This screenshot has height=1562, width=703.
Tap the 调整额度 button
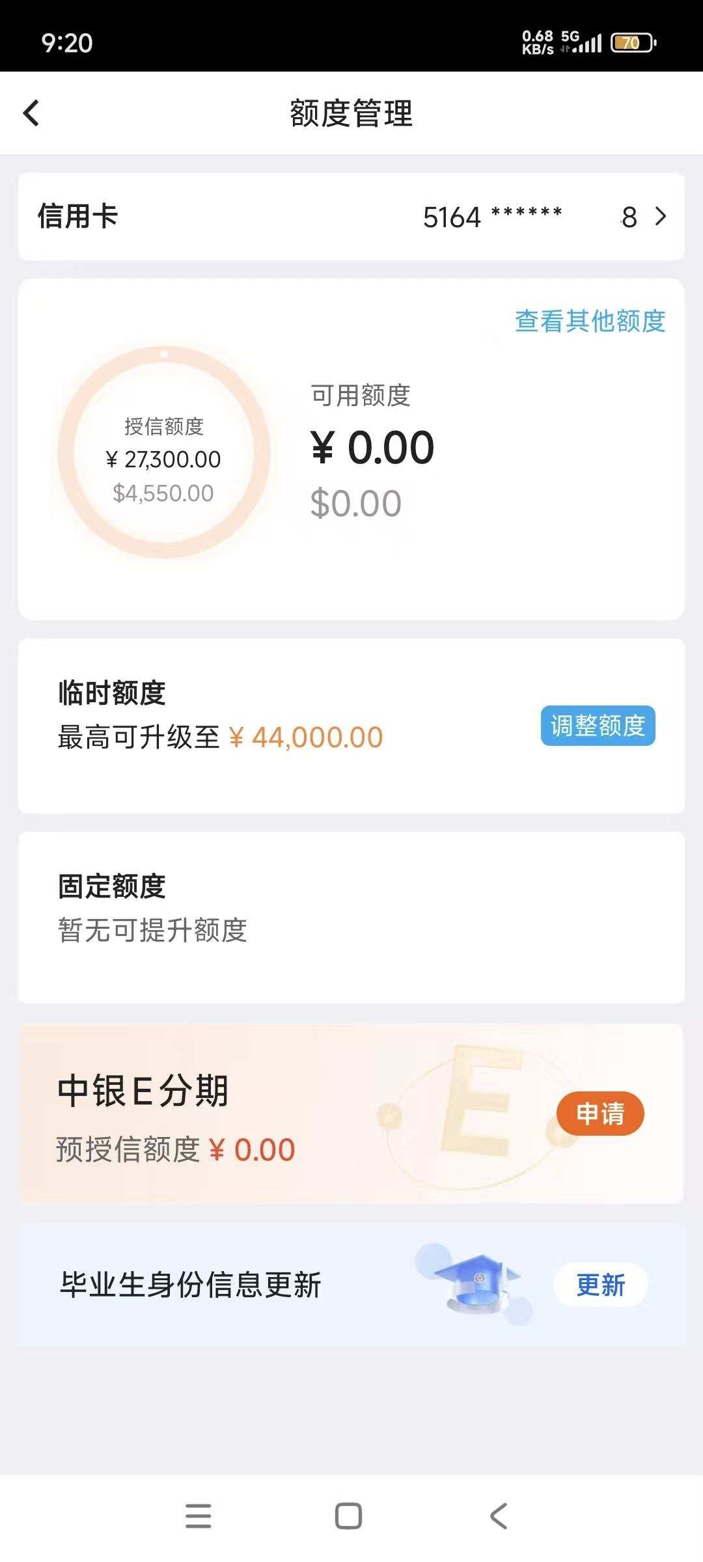pos(598,726)
